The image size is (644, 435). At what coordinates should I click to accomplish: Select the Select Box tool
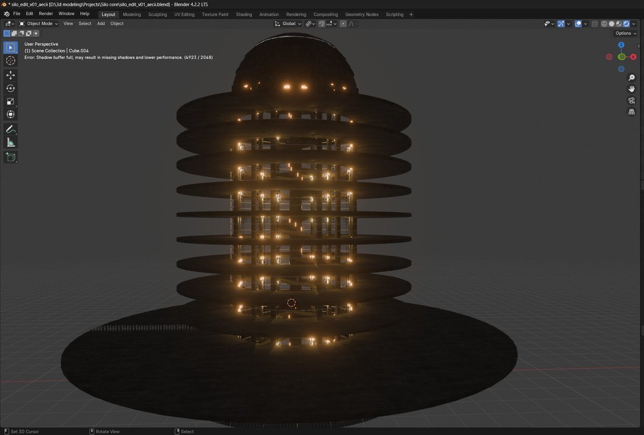click(11, 48)
